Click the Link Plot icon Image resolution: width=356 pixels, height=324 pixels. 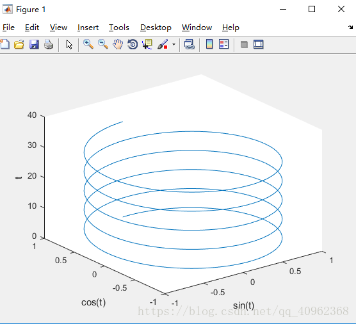click(x=190, y=44)
